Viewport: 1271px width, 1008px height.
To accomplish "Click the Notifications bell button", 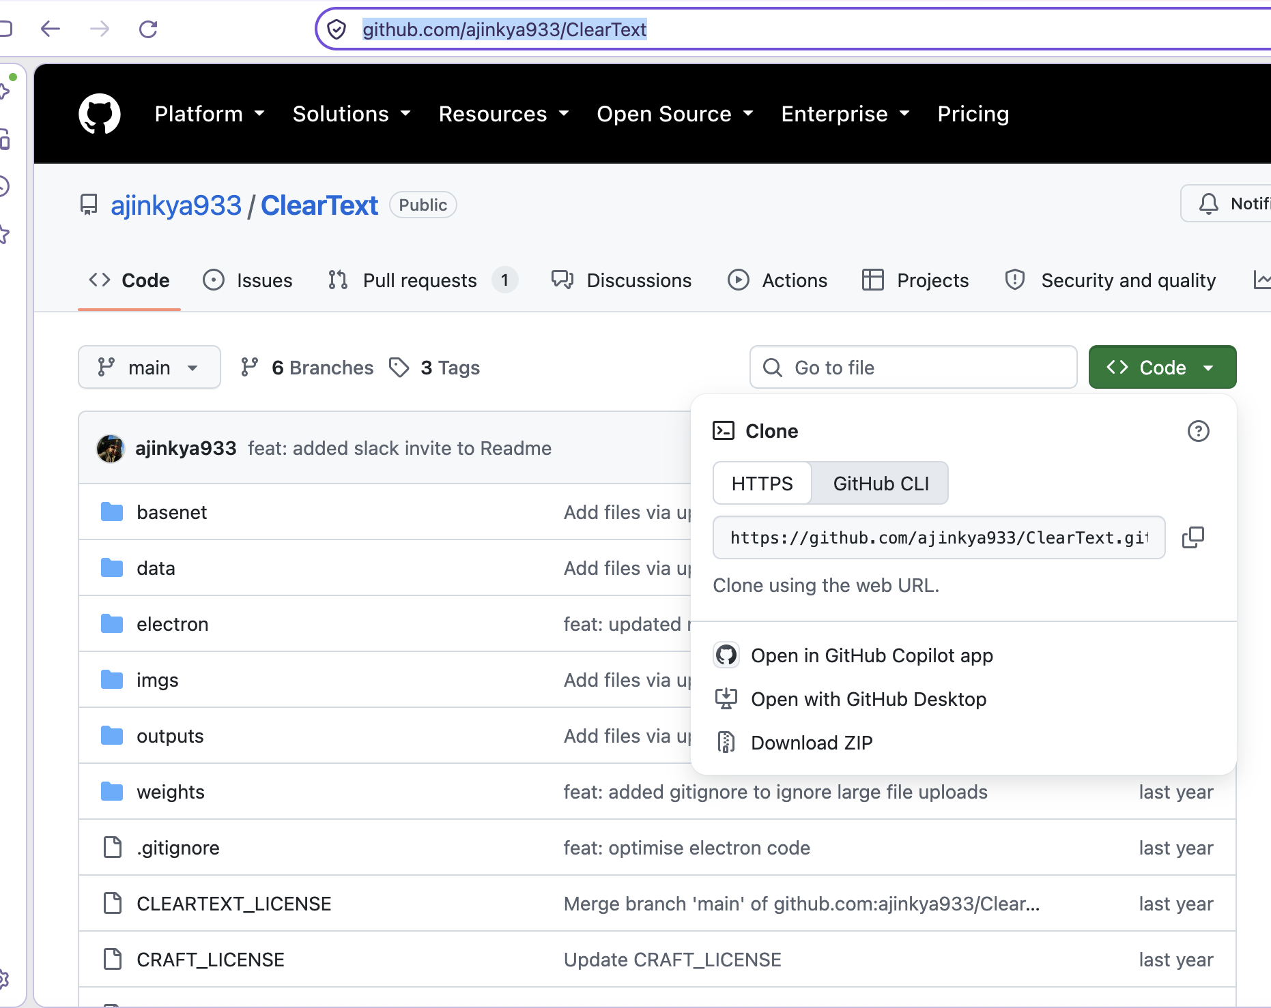I will (x=1227, y=203).
